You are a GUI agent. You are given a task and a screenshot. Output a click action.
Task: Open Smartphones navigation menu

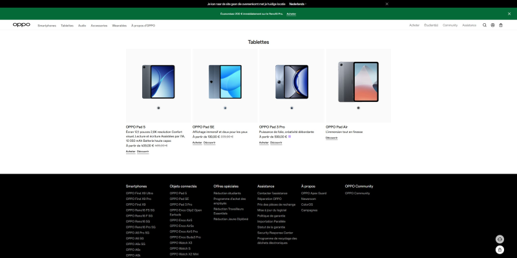[47, 25]
